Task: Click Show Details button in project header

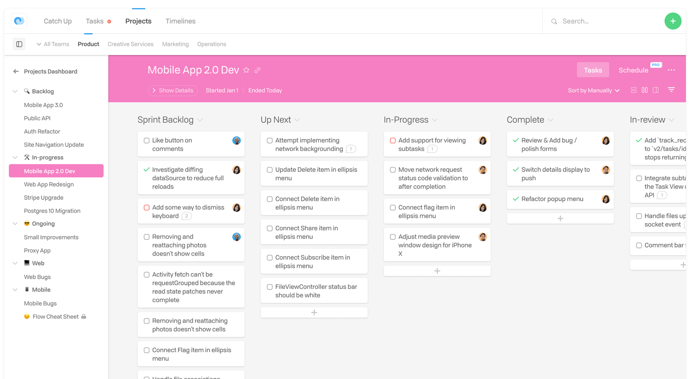Action: click(x=173, y=90)
